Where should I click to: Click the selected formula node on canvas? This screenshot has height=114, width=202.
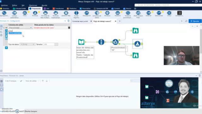[138, 44]
